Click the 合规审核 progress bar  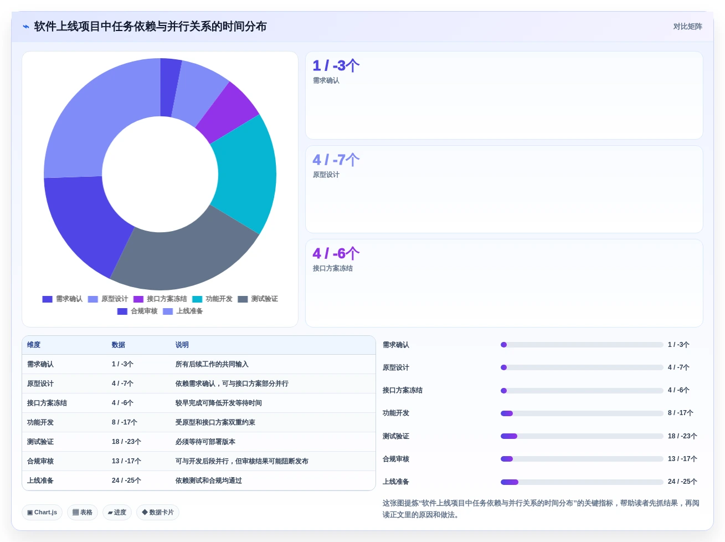coord(582,459)
